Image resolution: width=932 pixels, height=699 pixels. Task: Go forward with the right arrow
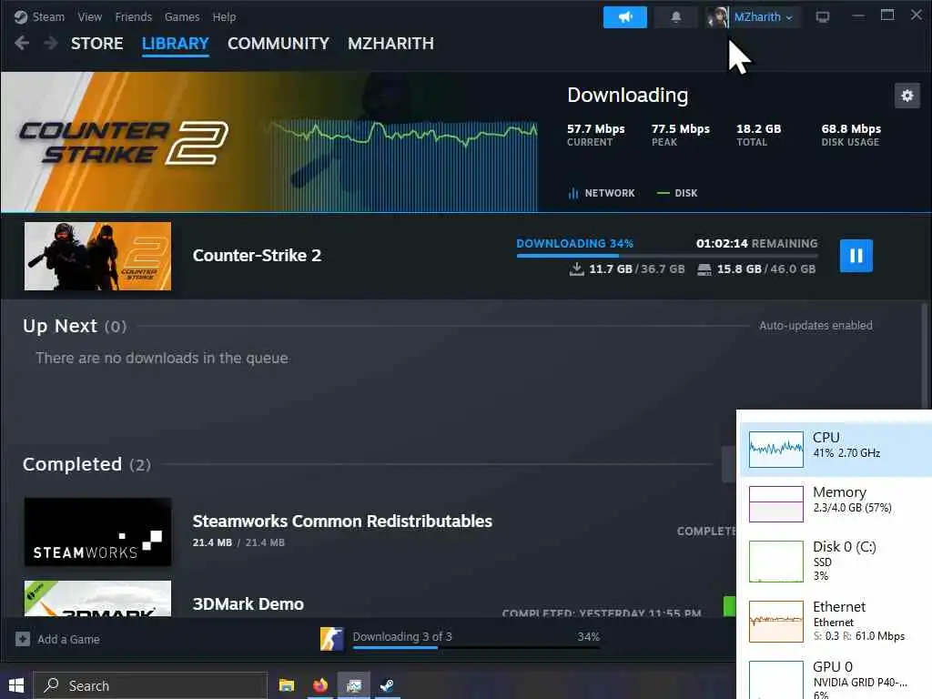pyautogui.click(x=51, y=43)
